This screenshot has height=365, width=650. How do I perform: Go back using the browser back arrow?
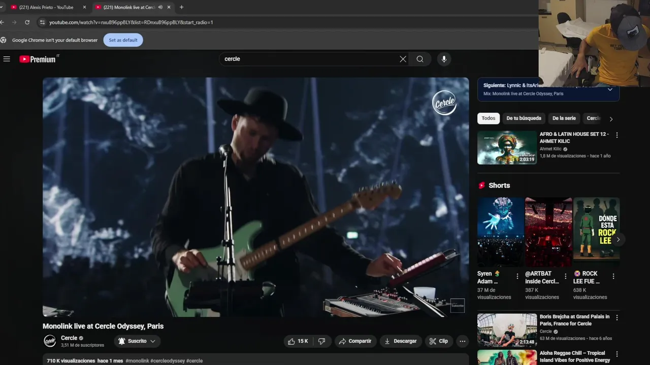click(3, 22)
